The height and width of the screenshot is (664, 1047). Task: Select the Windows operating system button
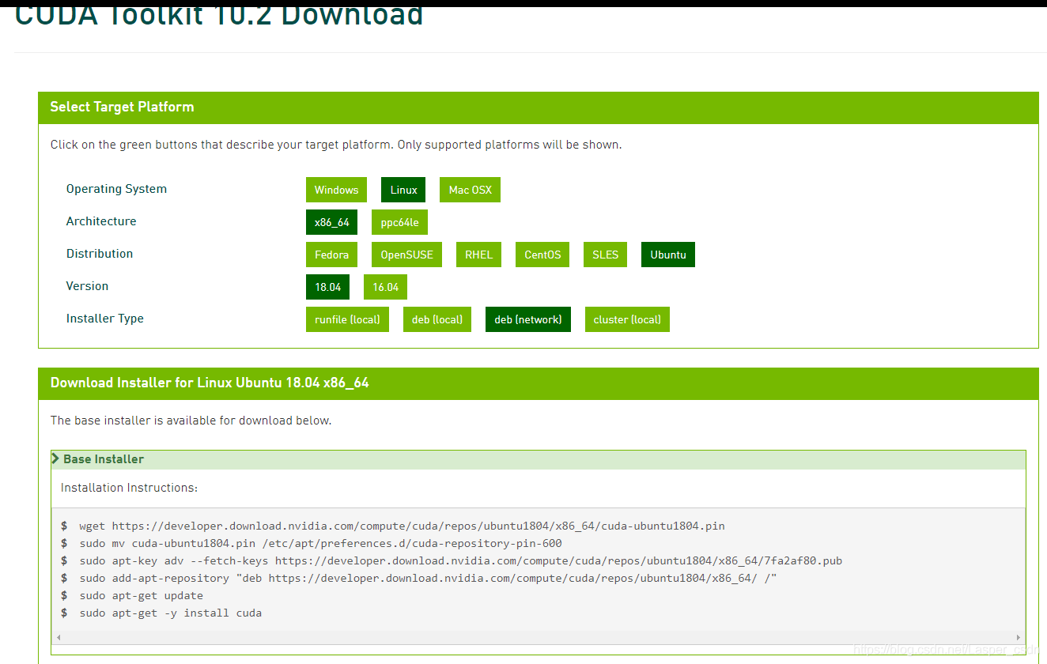coord(336,190)
